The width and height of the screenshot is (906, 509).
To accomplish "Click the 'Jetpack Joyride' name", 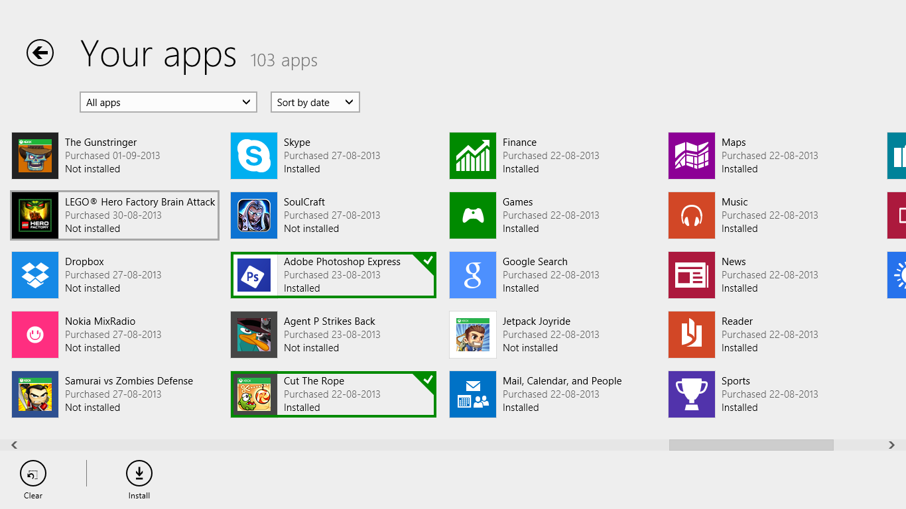I will [x=537, y=321].
